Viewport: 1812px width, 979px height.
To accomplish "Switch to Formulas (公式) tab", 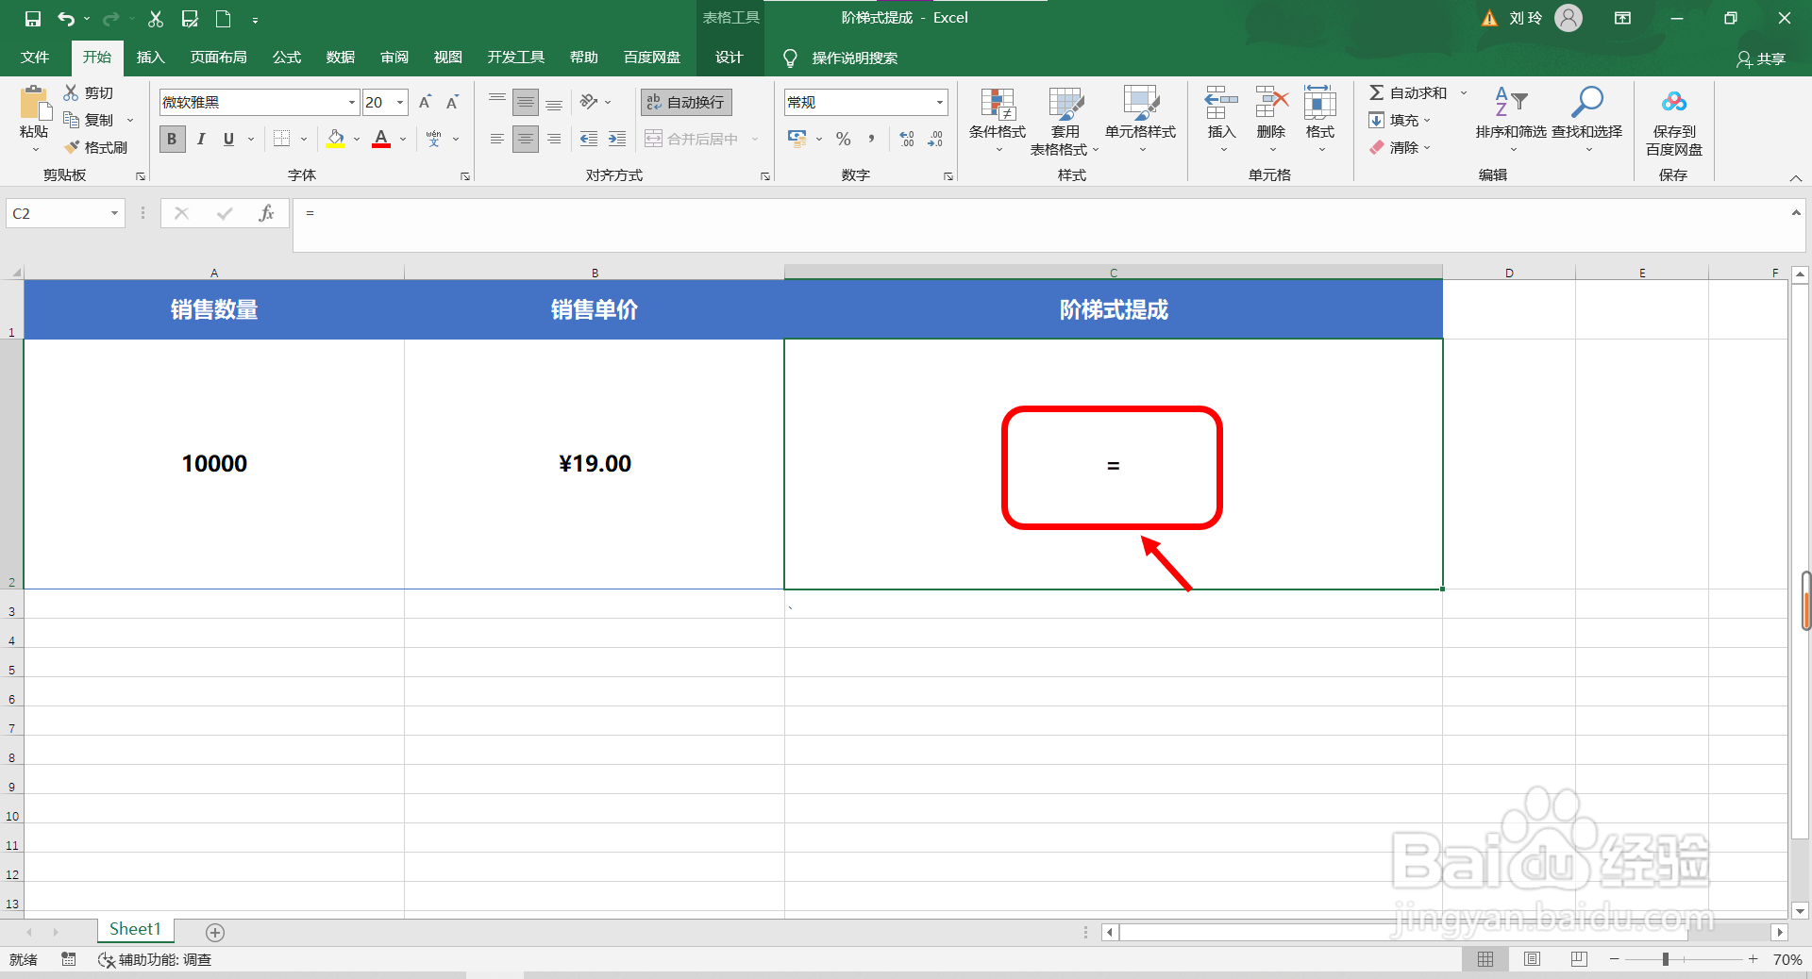I will pos(286,58).
